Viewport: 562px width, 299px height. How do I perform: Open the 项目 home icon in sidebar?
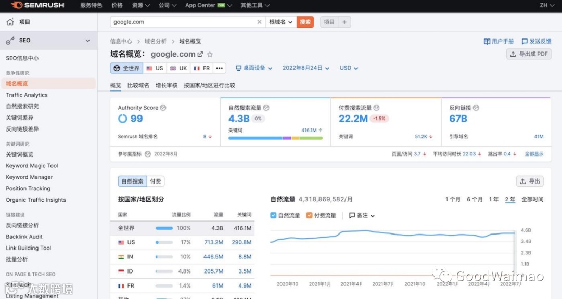click(10, 22)
